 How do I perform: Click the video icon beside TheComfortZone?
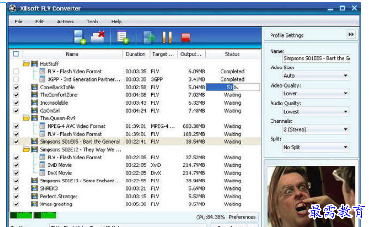click(x=34, y=95)
